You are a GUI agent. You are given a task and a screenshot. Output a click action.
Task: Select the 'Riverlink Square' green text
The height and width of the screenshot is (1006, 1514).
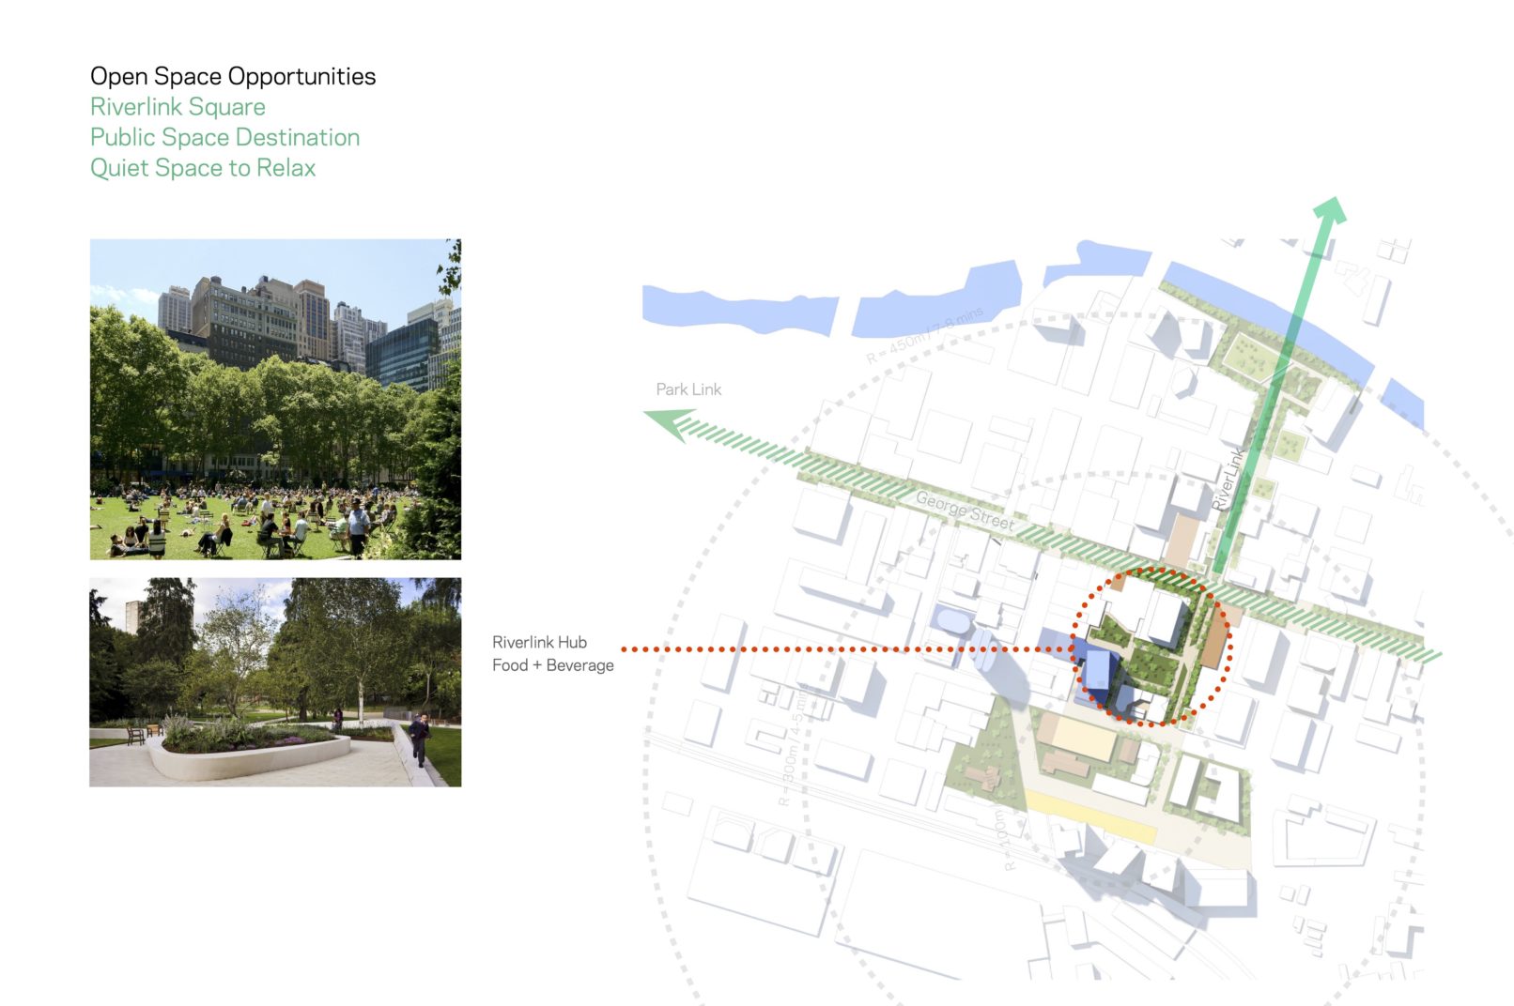(178, 107)
